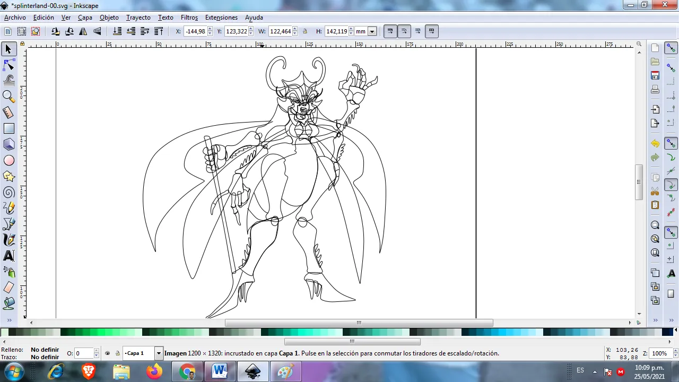Open the Capa 1 layer dropdown
679x382 pixels.
158,353
